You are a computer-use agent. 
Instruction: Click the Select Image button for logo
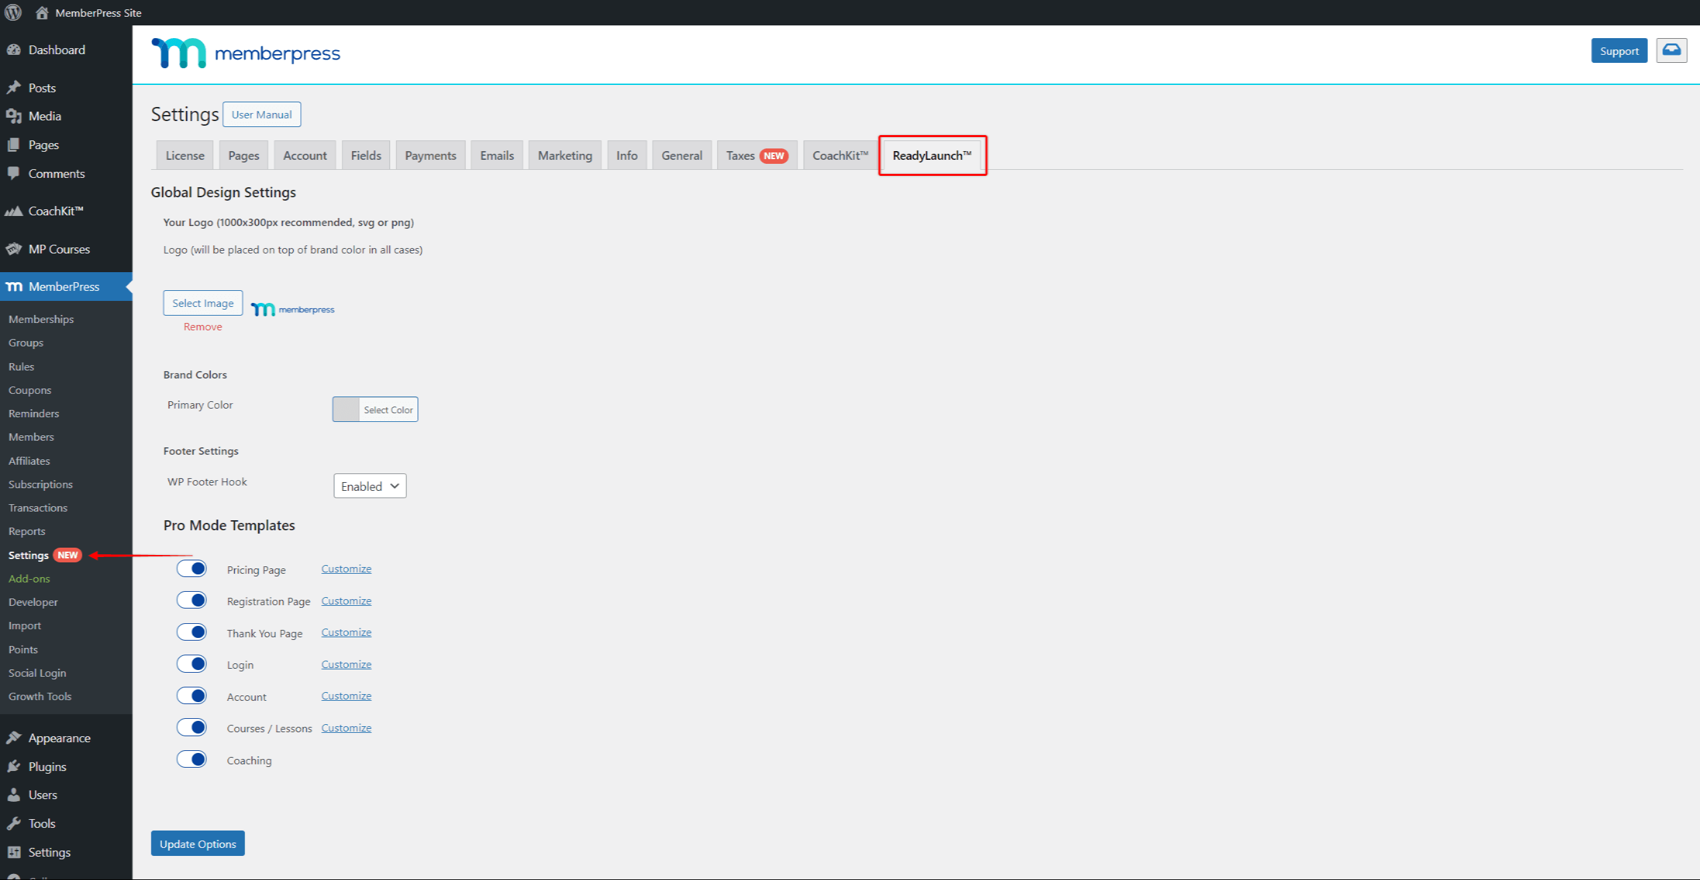click(x=202, y=303)
